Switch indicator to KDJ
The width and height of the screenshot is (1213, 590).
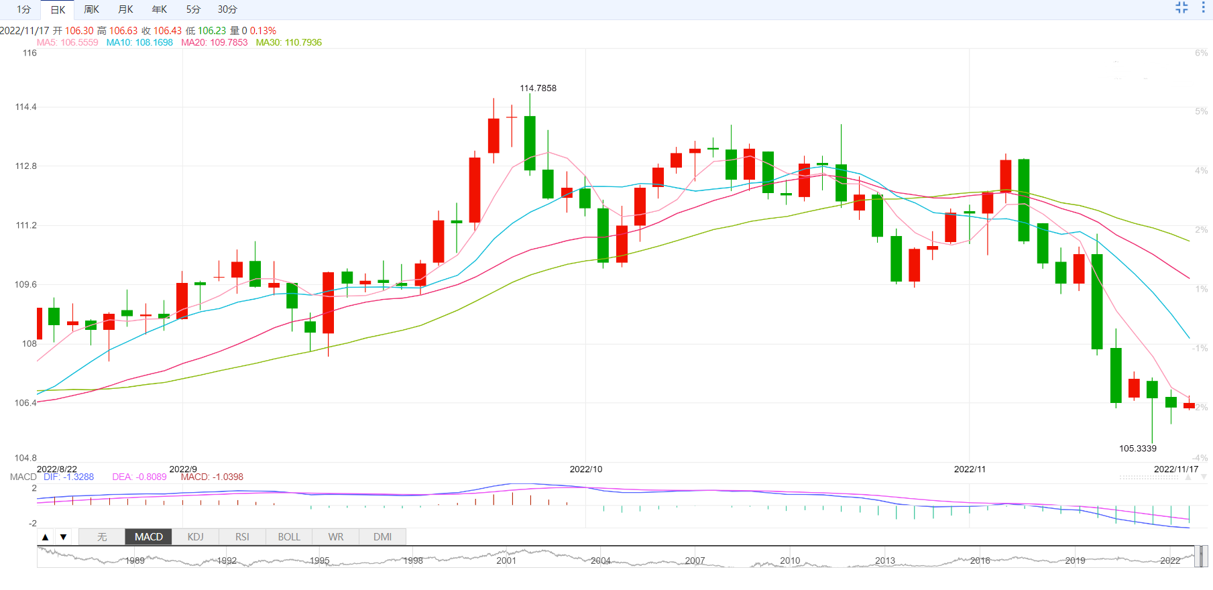point(196,537)
